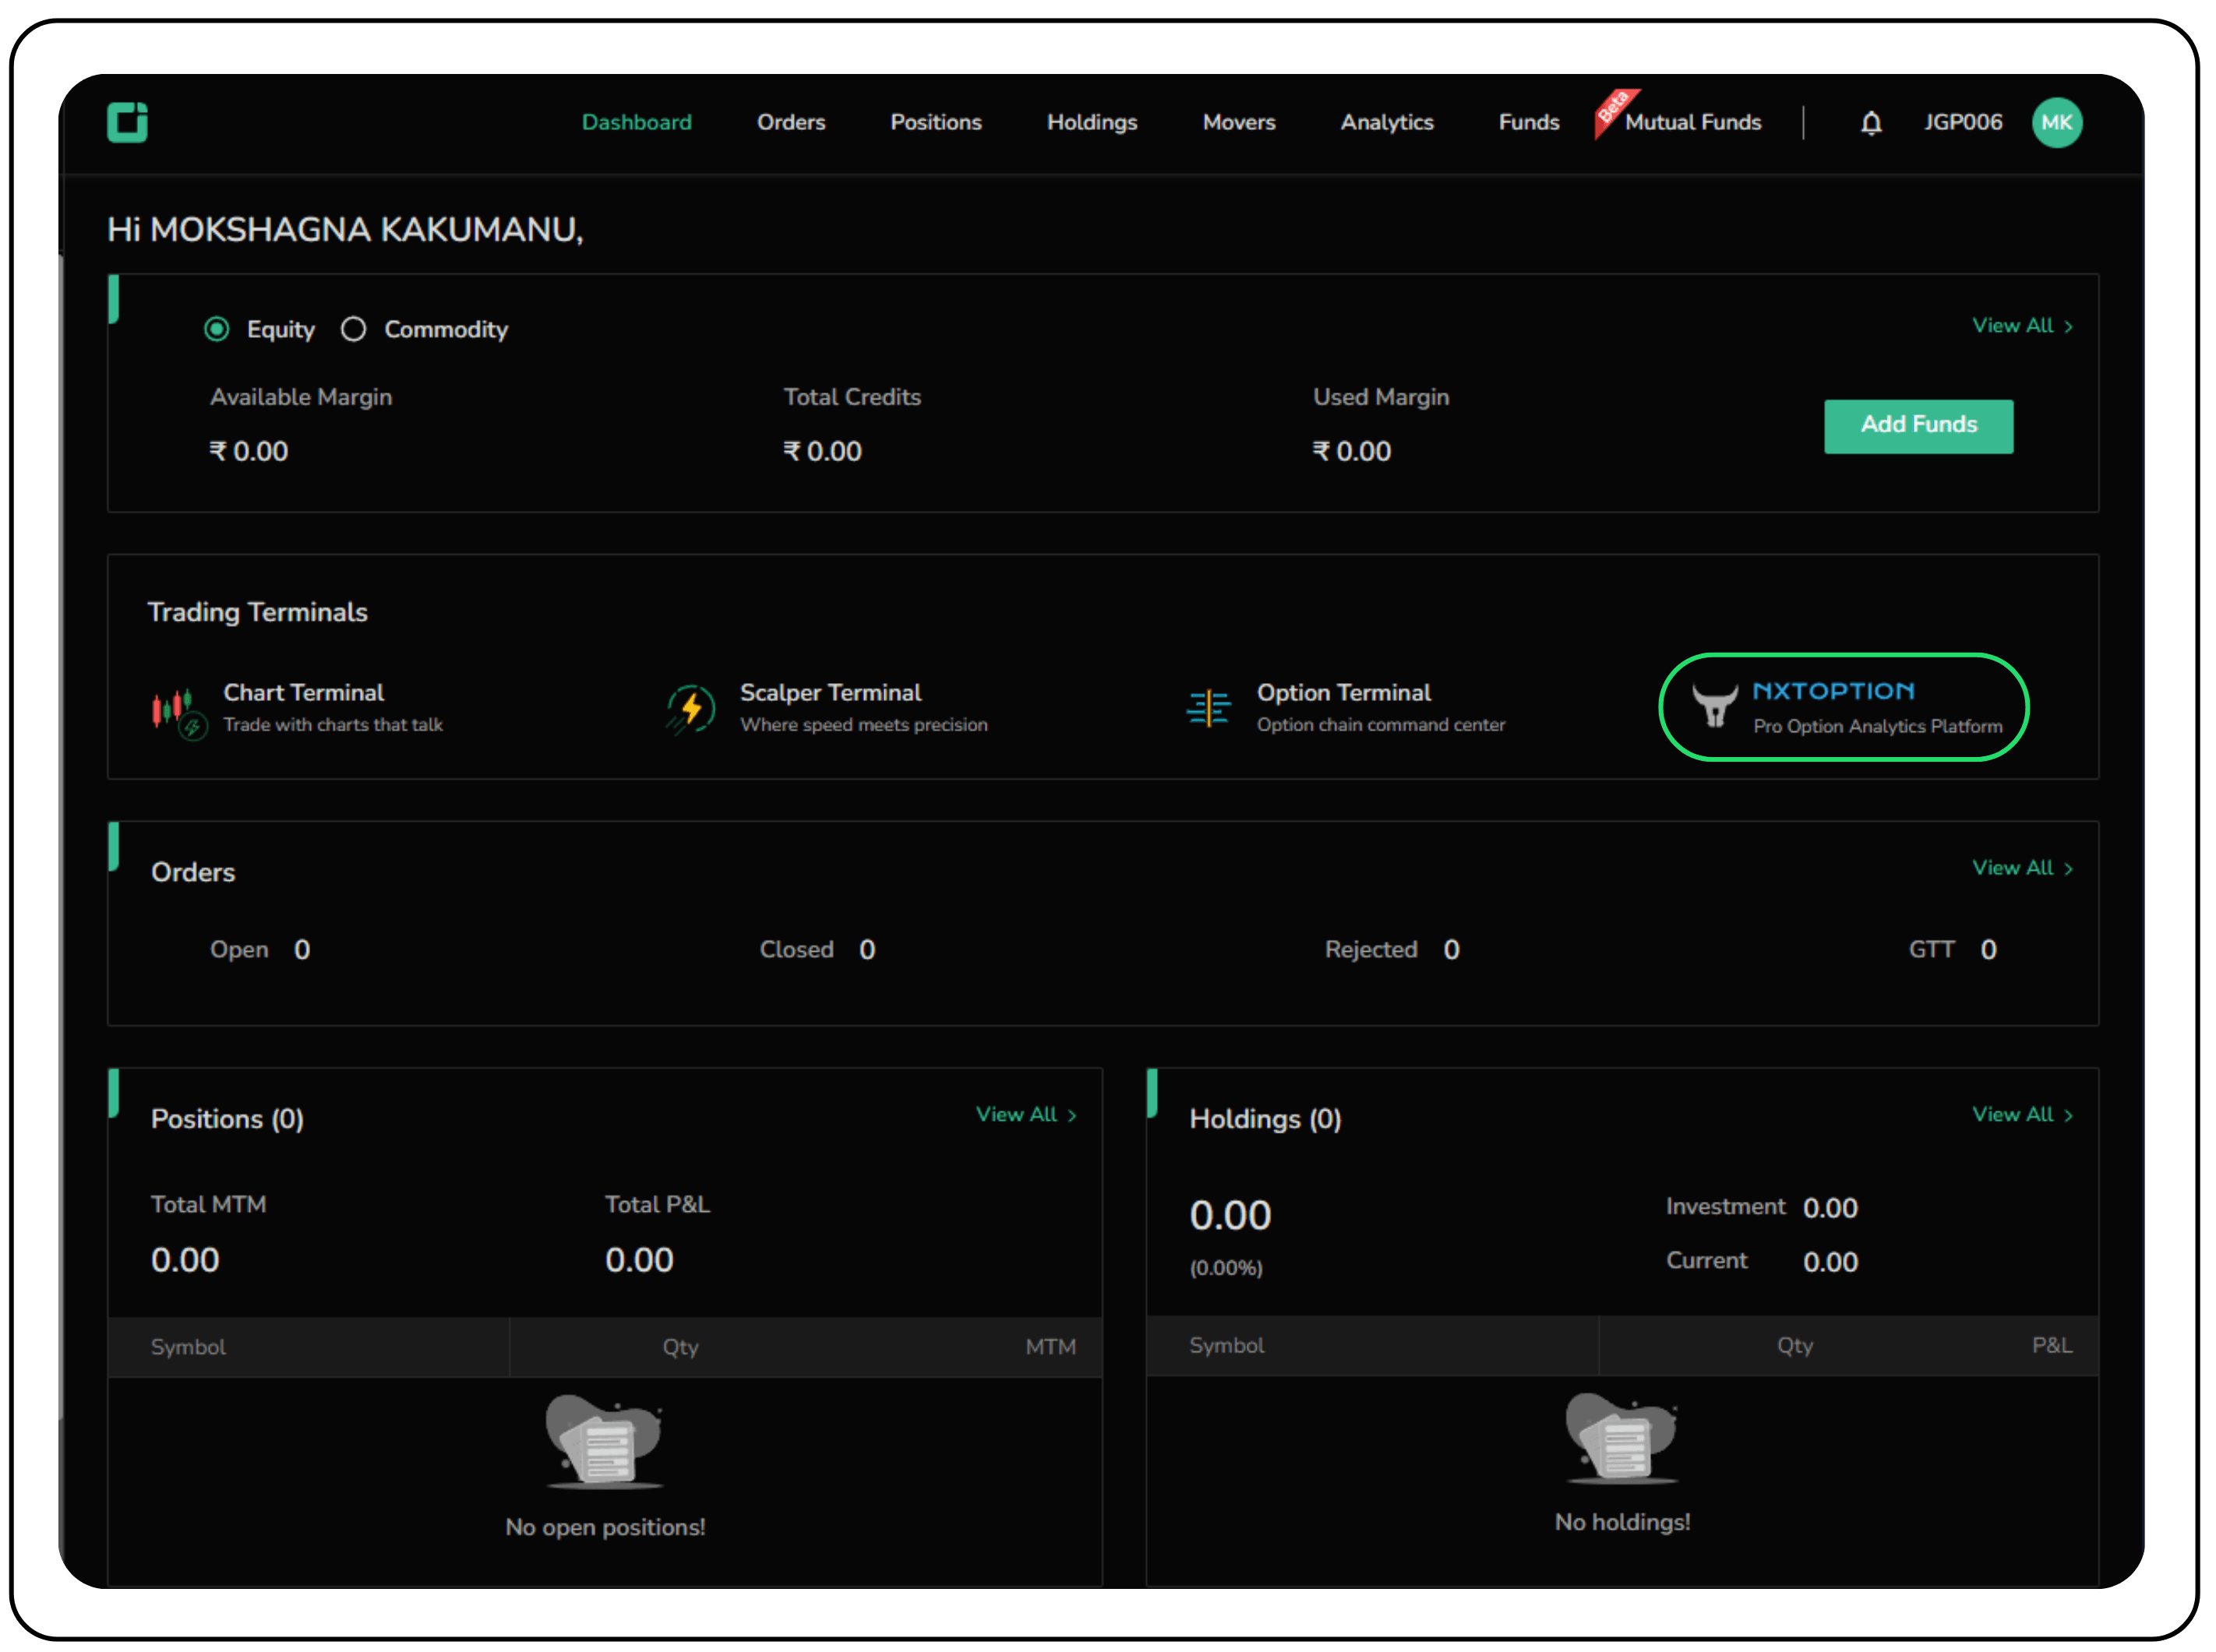This screenshot has width=2216, height=1652.
Task: Click the NXTOPTION bull icon
Action: [1715, 707]
